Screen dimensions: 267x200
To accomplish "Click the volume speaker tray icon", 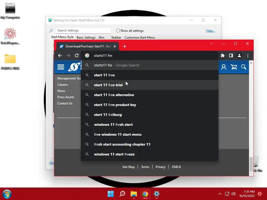I will tap(233, 194).
